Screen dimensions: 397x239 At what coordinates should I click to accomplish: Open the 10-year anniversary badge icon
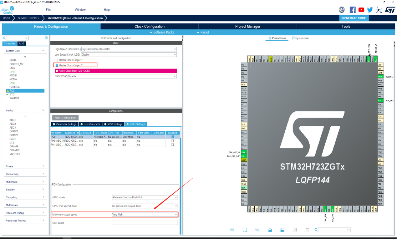tap(342, 10)
